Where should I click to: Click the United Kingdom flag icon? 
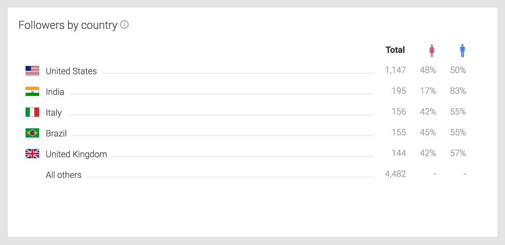32,154
